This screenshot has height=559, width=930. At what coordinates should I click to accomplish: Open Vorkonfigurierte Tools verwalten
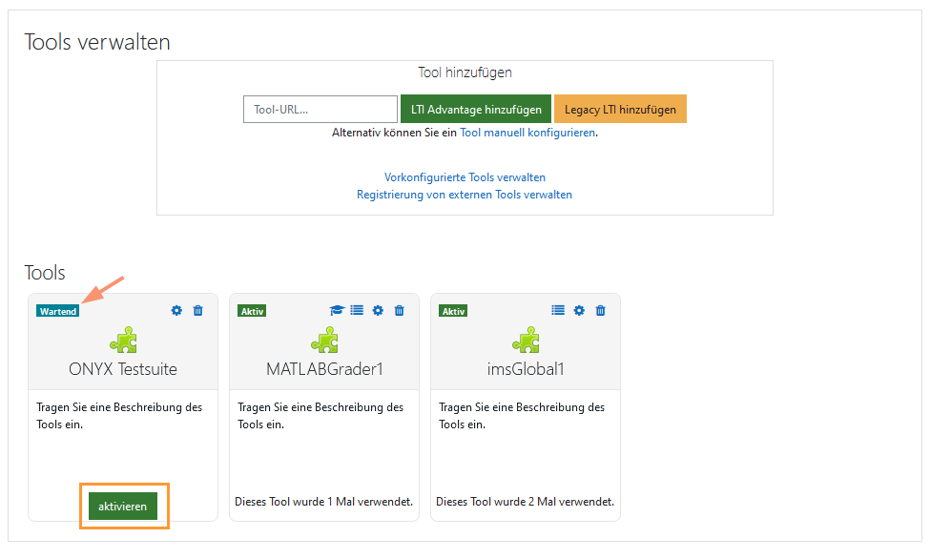click(x=465, y=176)
